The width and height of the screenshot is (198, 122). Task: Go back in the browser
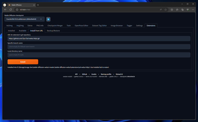(x=5, y=10)
